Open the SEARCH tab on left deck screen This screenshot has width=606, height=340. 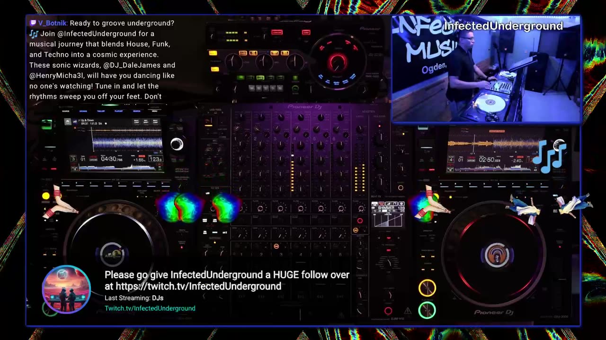point(136,111)
